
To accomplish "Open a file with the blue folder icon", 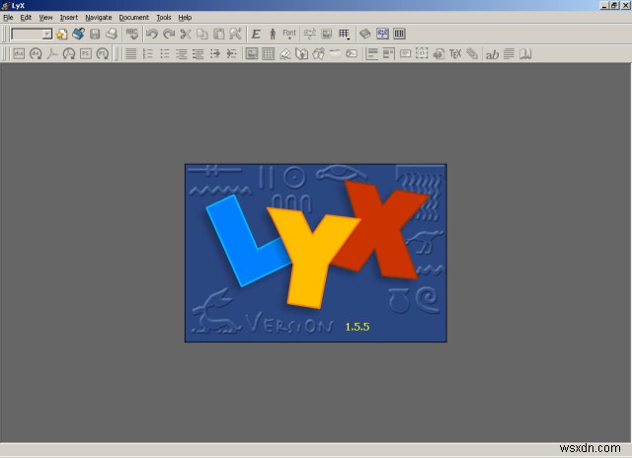I will point(78,34).
